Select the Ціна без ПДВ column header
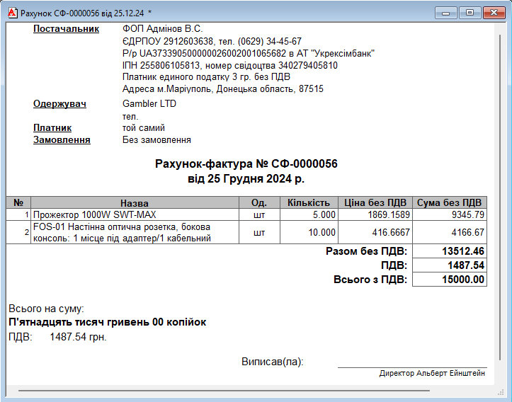Image resolution: width=512 pixels, height=402 pixels. point(375,202)
